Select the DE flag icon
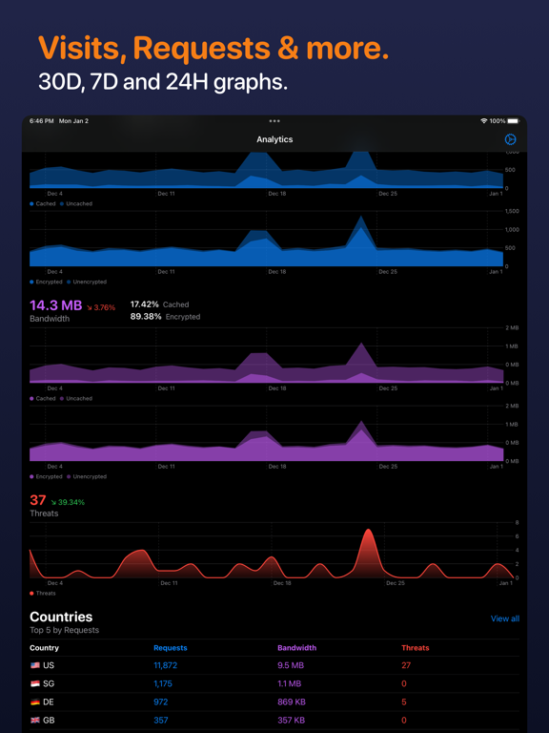The image size is (549, 733). click(x=35, y=702)
